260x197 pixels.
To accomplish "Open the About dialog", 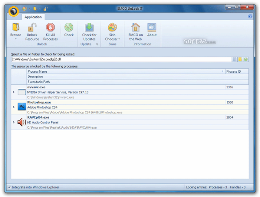I will 152,27.
